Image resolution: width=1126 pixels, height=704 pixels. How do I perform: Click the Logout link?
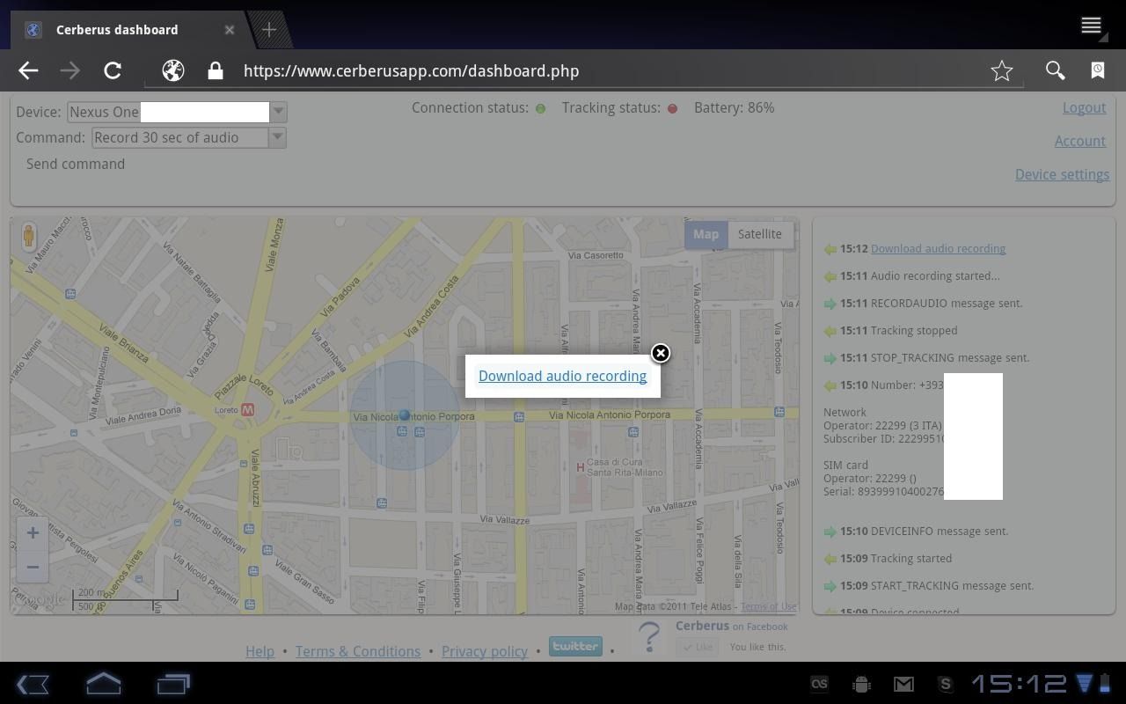[x=1084, y=107]
